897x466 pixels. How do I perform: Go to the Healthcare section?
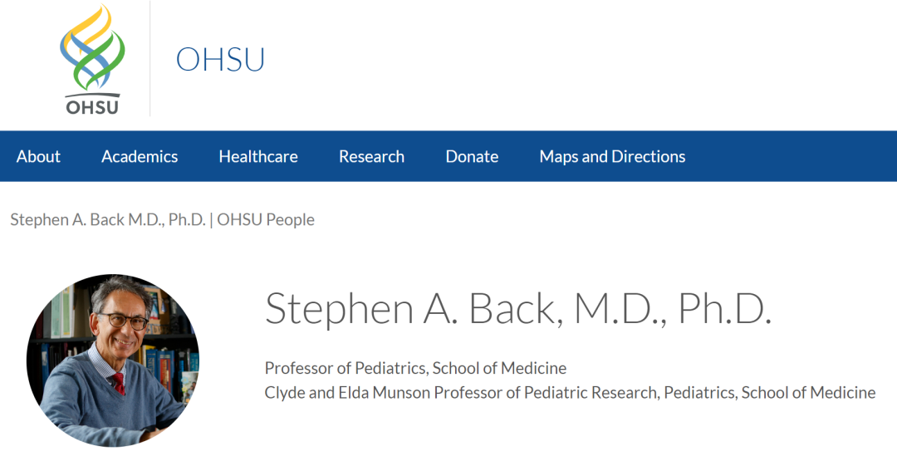pyautogui.click(x=258, y=156)
